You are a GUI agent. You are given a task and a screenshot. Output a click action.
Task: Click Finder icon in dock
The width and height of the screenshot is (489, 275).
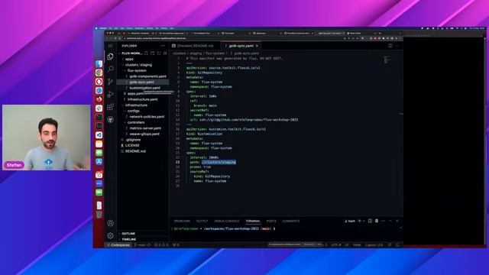coord(99,64)
